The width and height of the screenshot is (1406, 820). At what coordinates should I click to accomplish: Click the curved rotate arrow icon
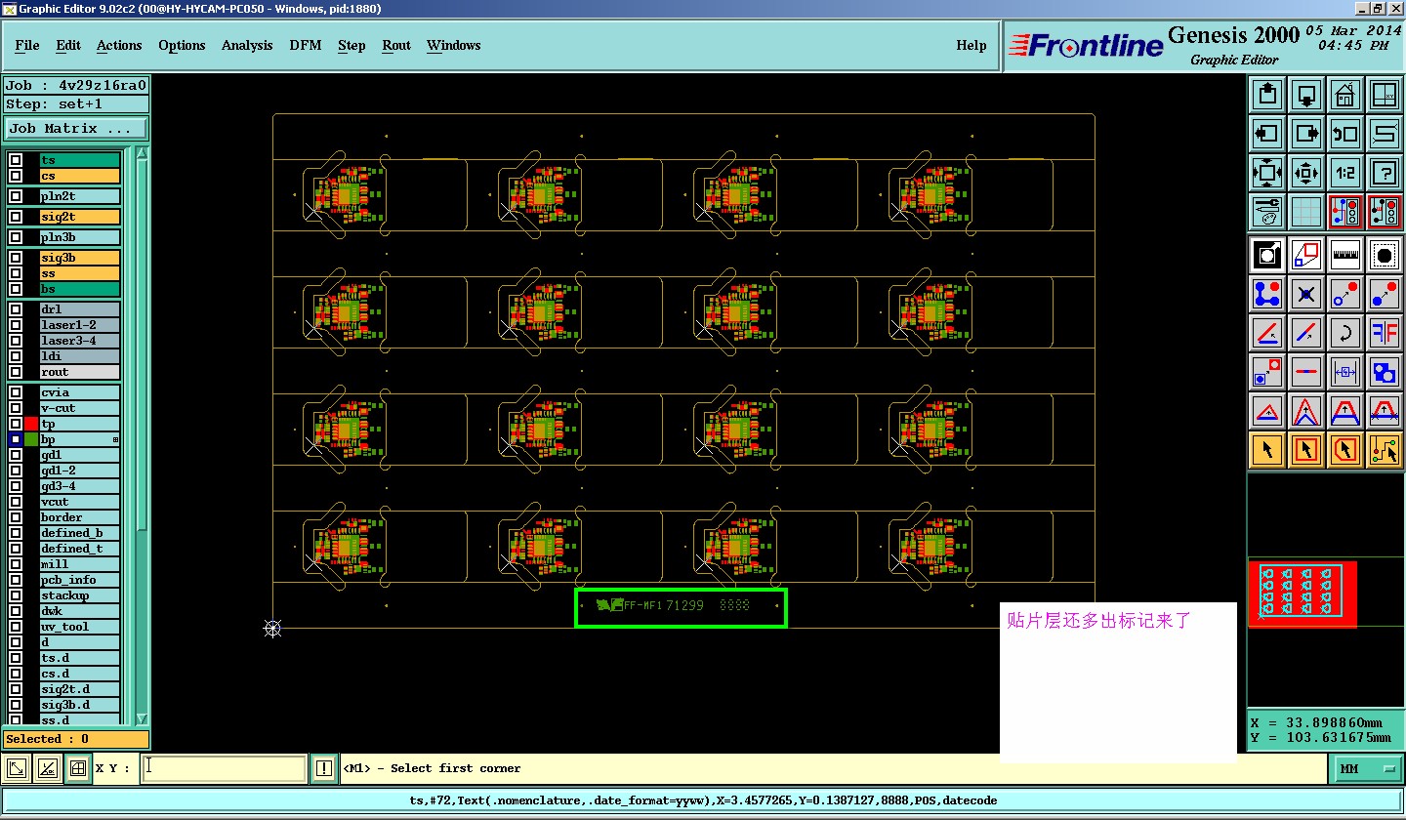(x=1344, y=333)
